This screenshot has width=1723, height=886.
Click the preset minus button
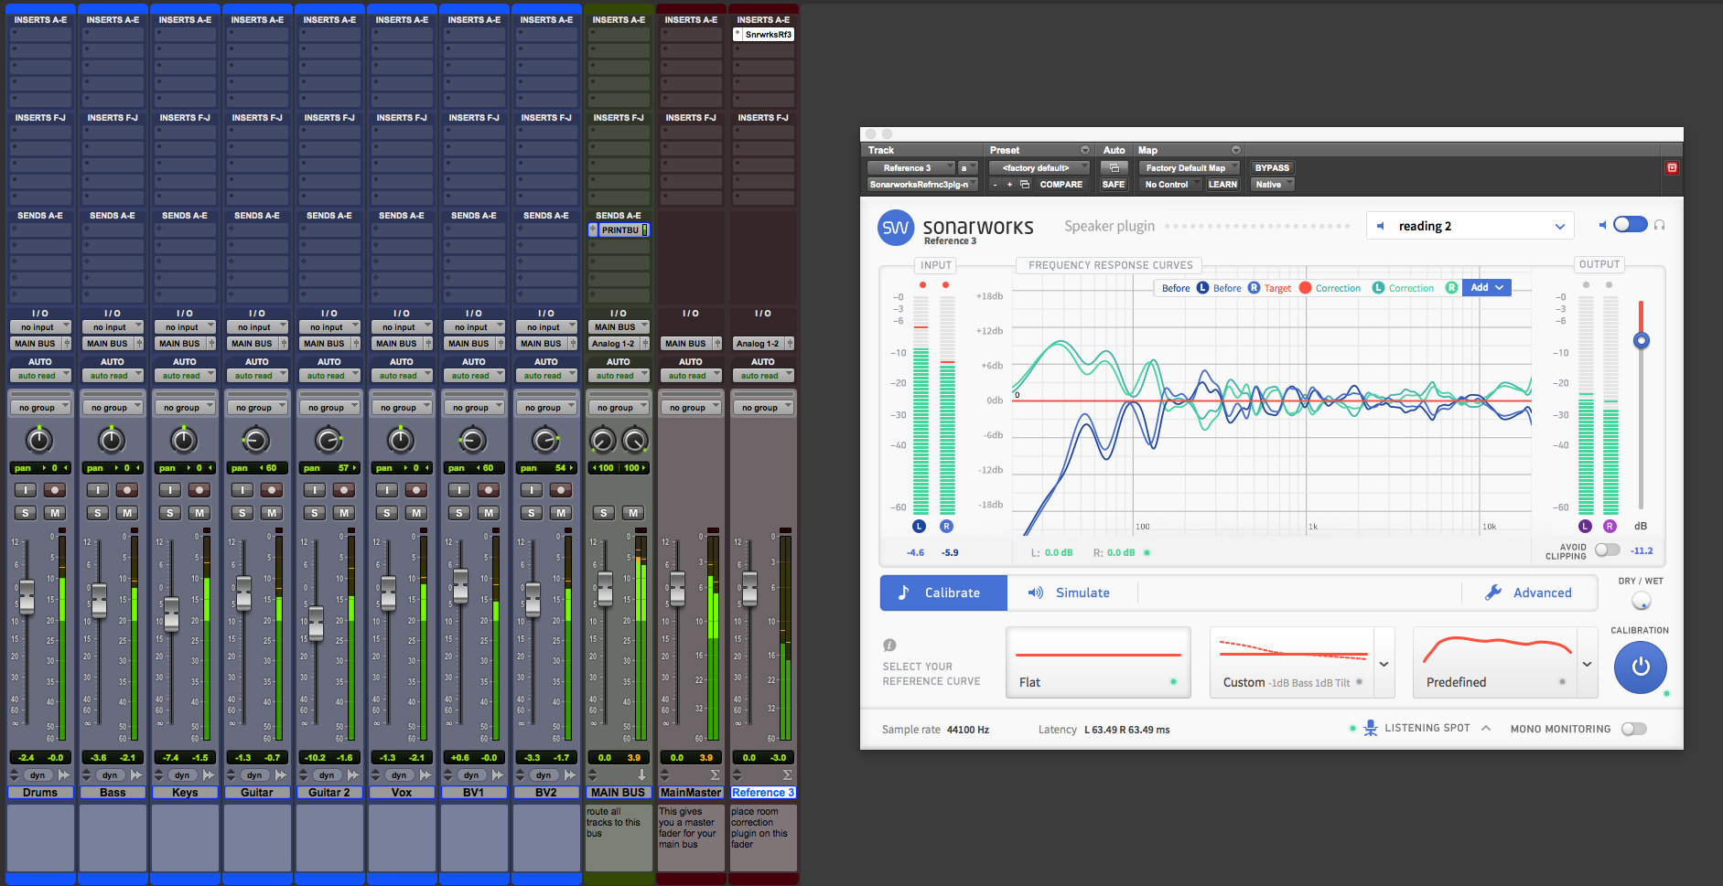pos(996,185)
